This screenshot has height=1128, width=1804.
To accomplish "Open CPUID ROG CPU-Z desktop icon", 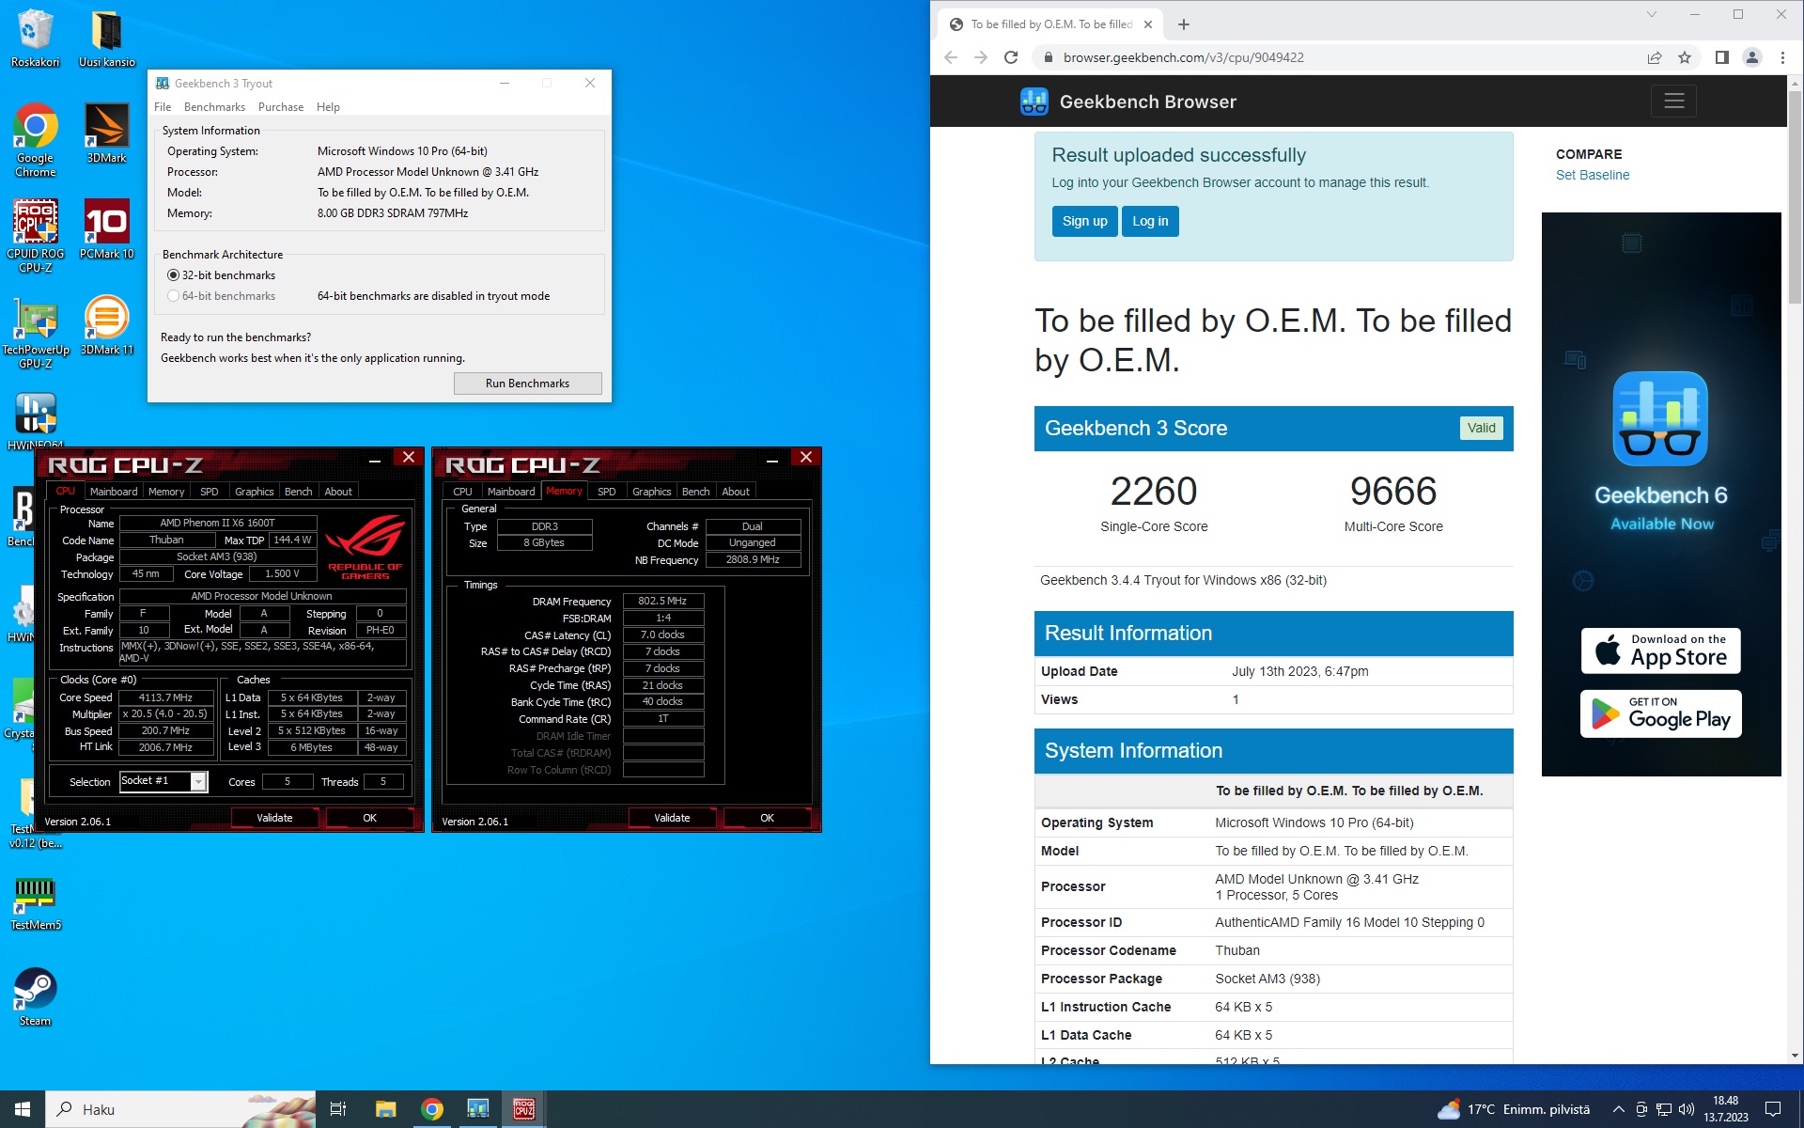I will pyautogui.click(x=35, y=236).
